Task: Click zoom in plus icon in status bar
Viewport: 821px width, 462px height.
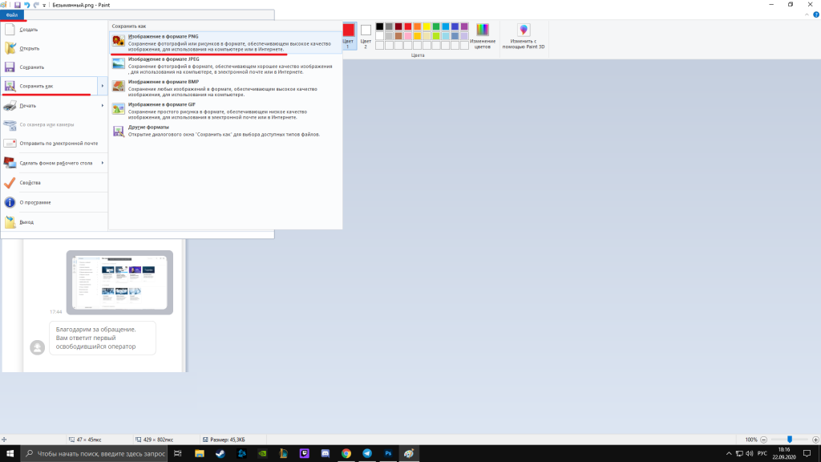Action: tap(815, 440)
